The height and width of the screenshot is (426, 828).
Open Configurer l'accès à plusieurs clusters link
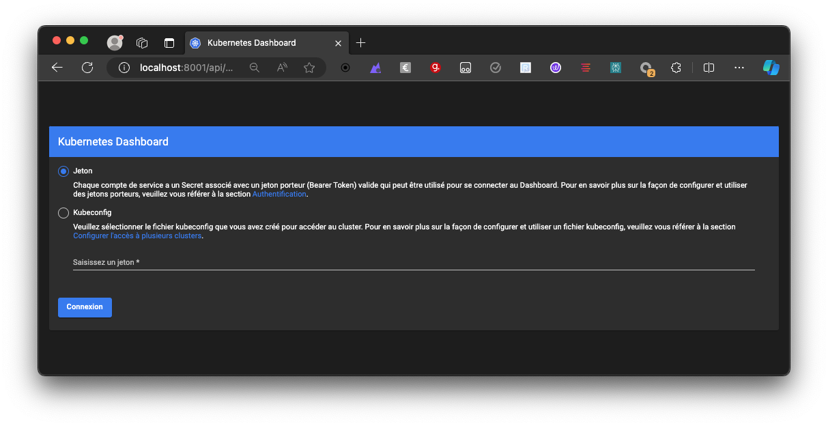[x=137, y=236]
